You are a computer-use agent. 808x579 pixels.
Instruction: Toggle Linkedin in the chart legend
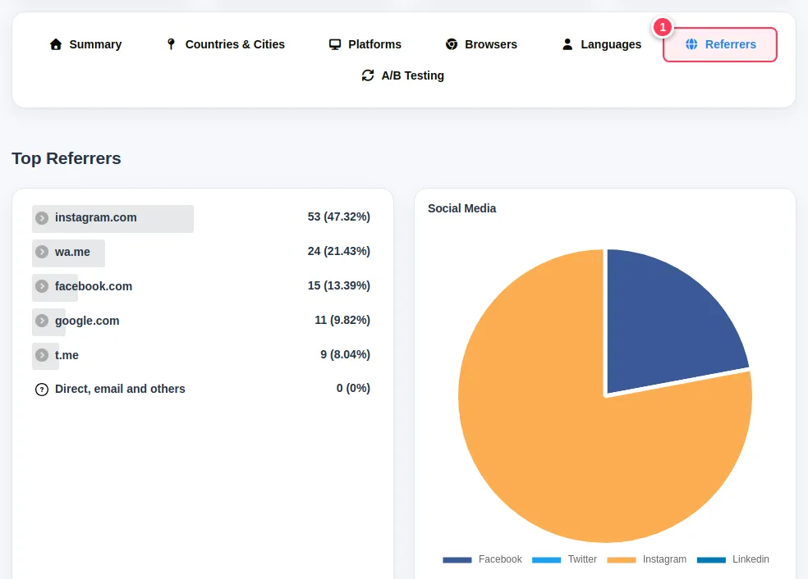(x=732, y=559)
